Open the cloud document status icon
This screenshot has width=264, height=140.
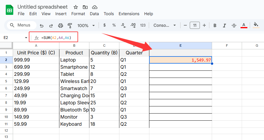pyautogui.click(x=94, y=7)
